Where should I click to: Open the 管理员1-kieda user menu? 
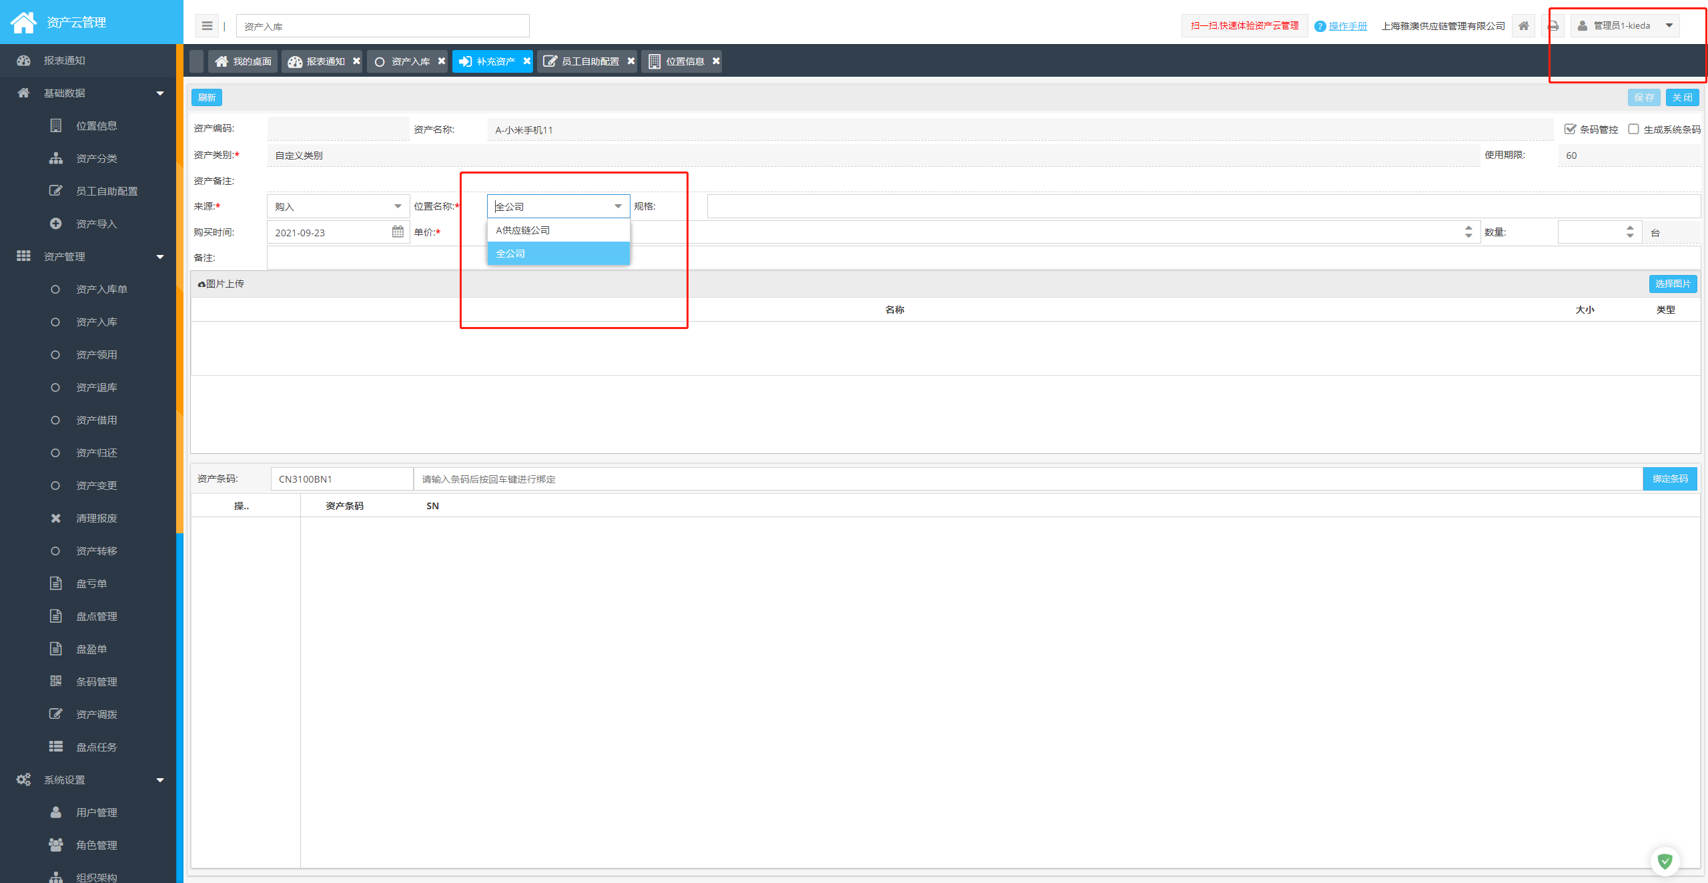1625,25
